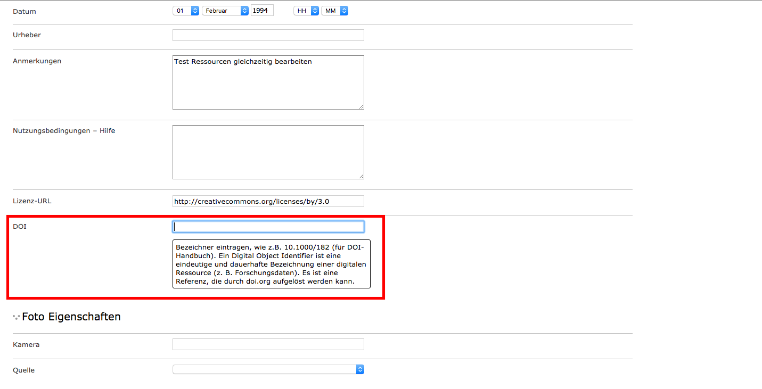Click the Foto Eigenschaften section heading text

(71, 317)
